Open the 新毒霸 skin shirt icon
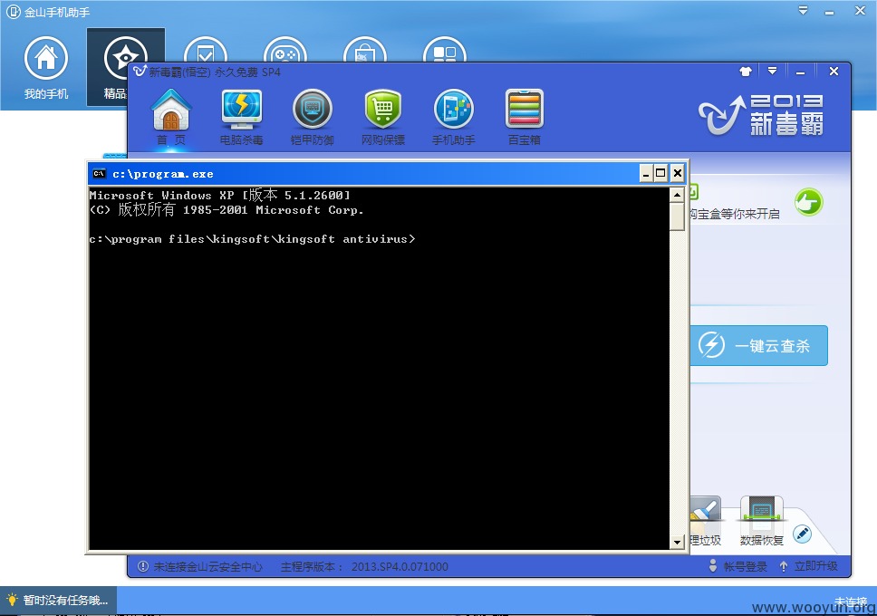 click(745, 71)
